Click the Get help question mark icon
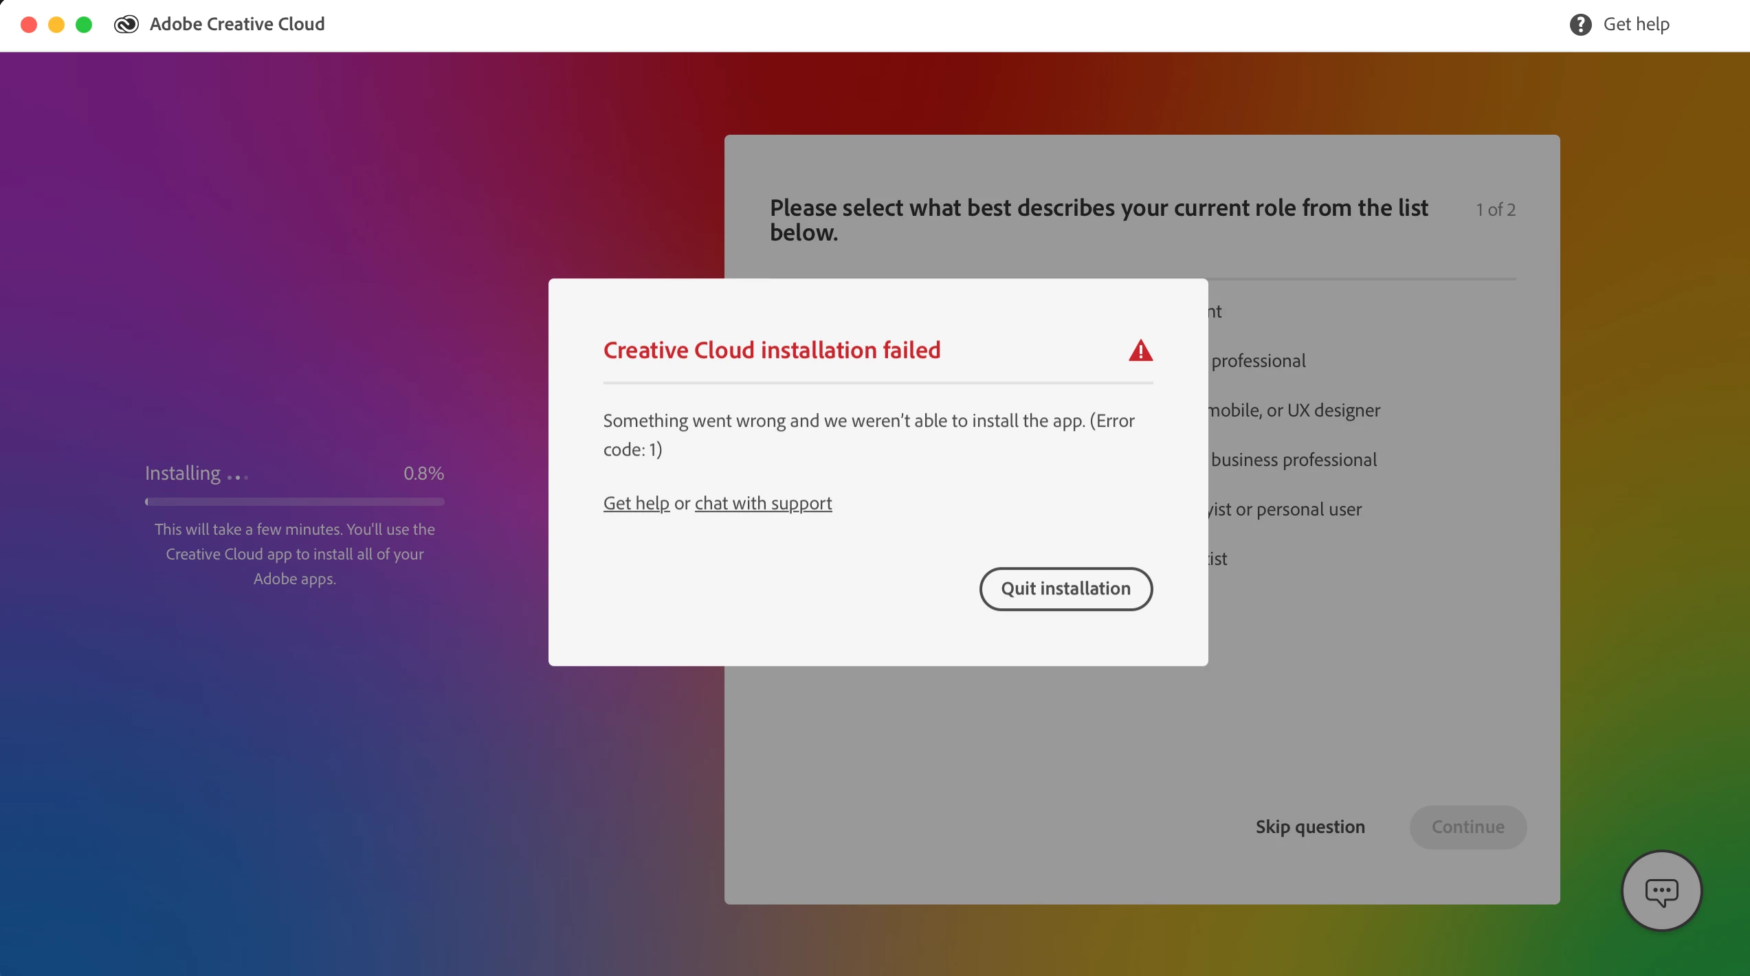Screen dimensions: 1750x976 pyautogui.click(x=1580, y=25)
